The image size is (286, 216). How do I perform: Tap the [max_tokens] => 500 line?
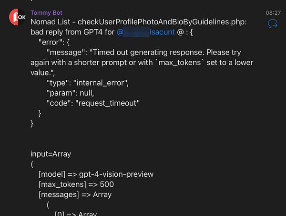click(76, 184)
